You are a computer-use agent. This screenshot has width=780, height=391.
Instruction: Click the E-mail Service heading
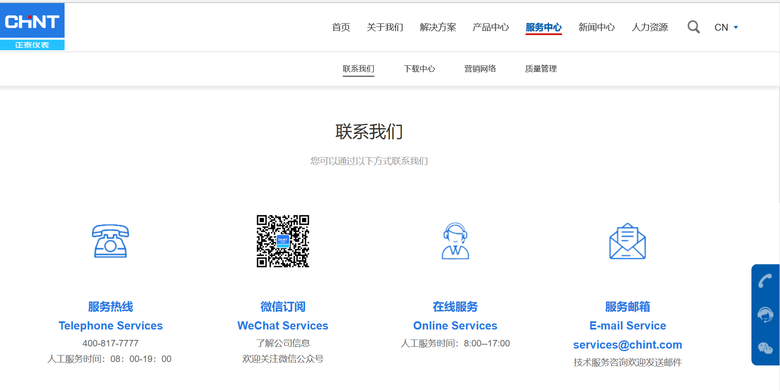(x=627, y=326)
